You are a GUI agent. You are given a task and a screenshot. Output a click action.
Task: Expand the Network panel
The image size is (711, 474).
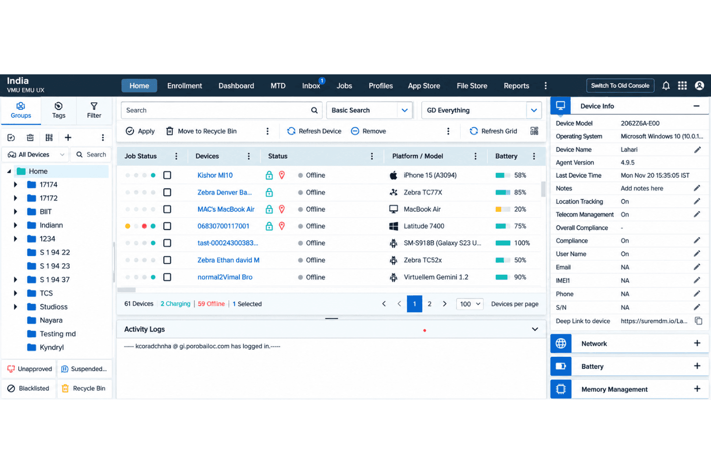[697, 343]
